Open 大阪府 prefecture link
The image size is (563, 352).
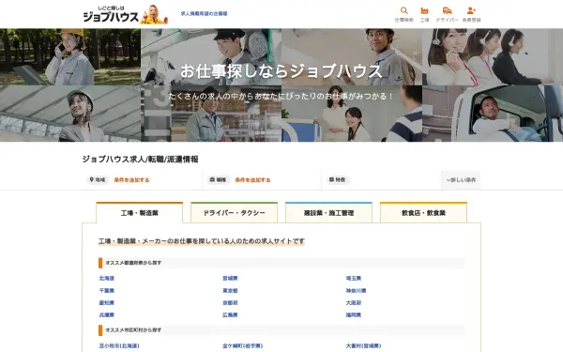pyautogui.click(x=354, y=303)
